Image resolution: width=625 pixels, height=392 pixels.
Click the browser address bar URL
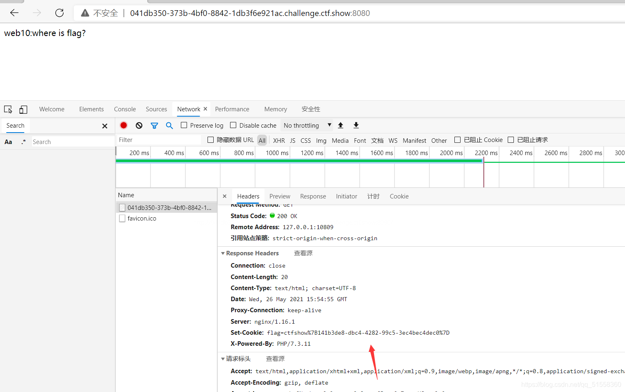pyautogui.click(x=250, y=13)
